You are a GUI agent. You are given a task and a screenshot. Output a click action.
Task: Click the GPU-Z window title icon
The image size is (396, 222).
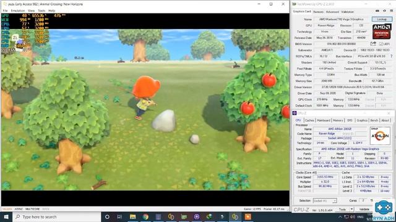(x=295, y=4)
